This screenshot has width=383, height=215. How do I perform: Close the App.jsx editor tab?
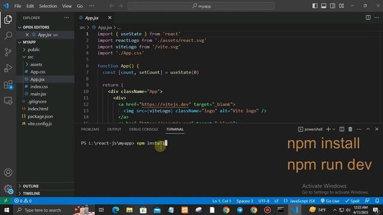click(110, 17)
